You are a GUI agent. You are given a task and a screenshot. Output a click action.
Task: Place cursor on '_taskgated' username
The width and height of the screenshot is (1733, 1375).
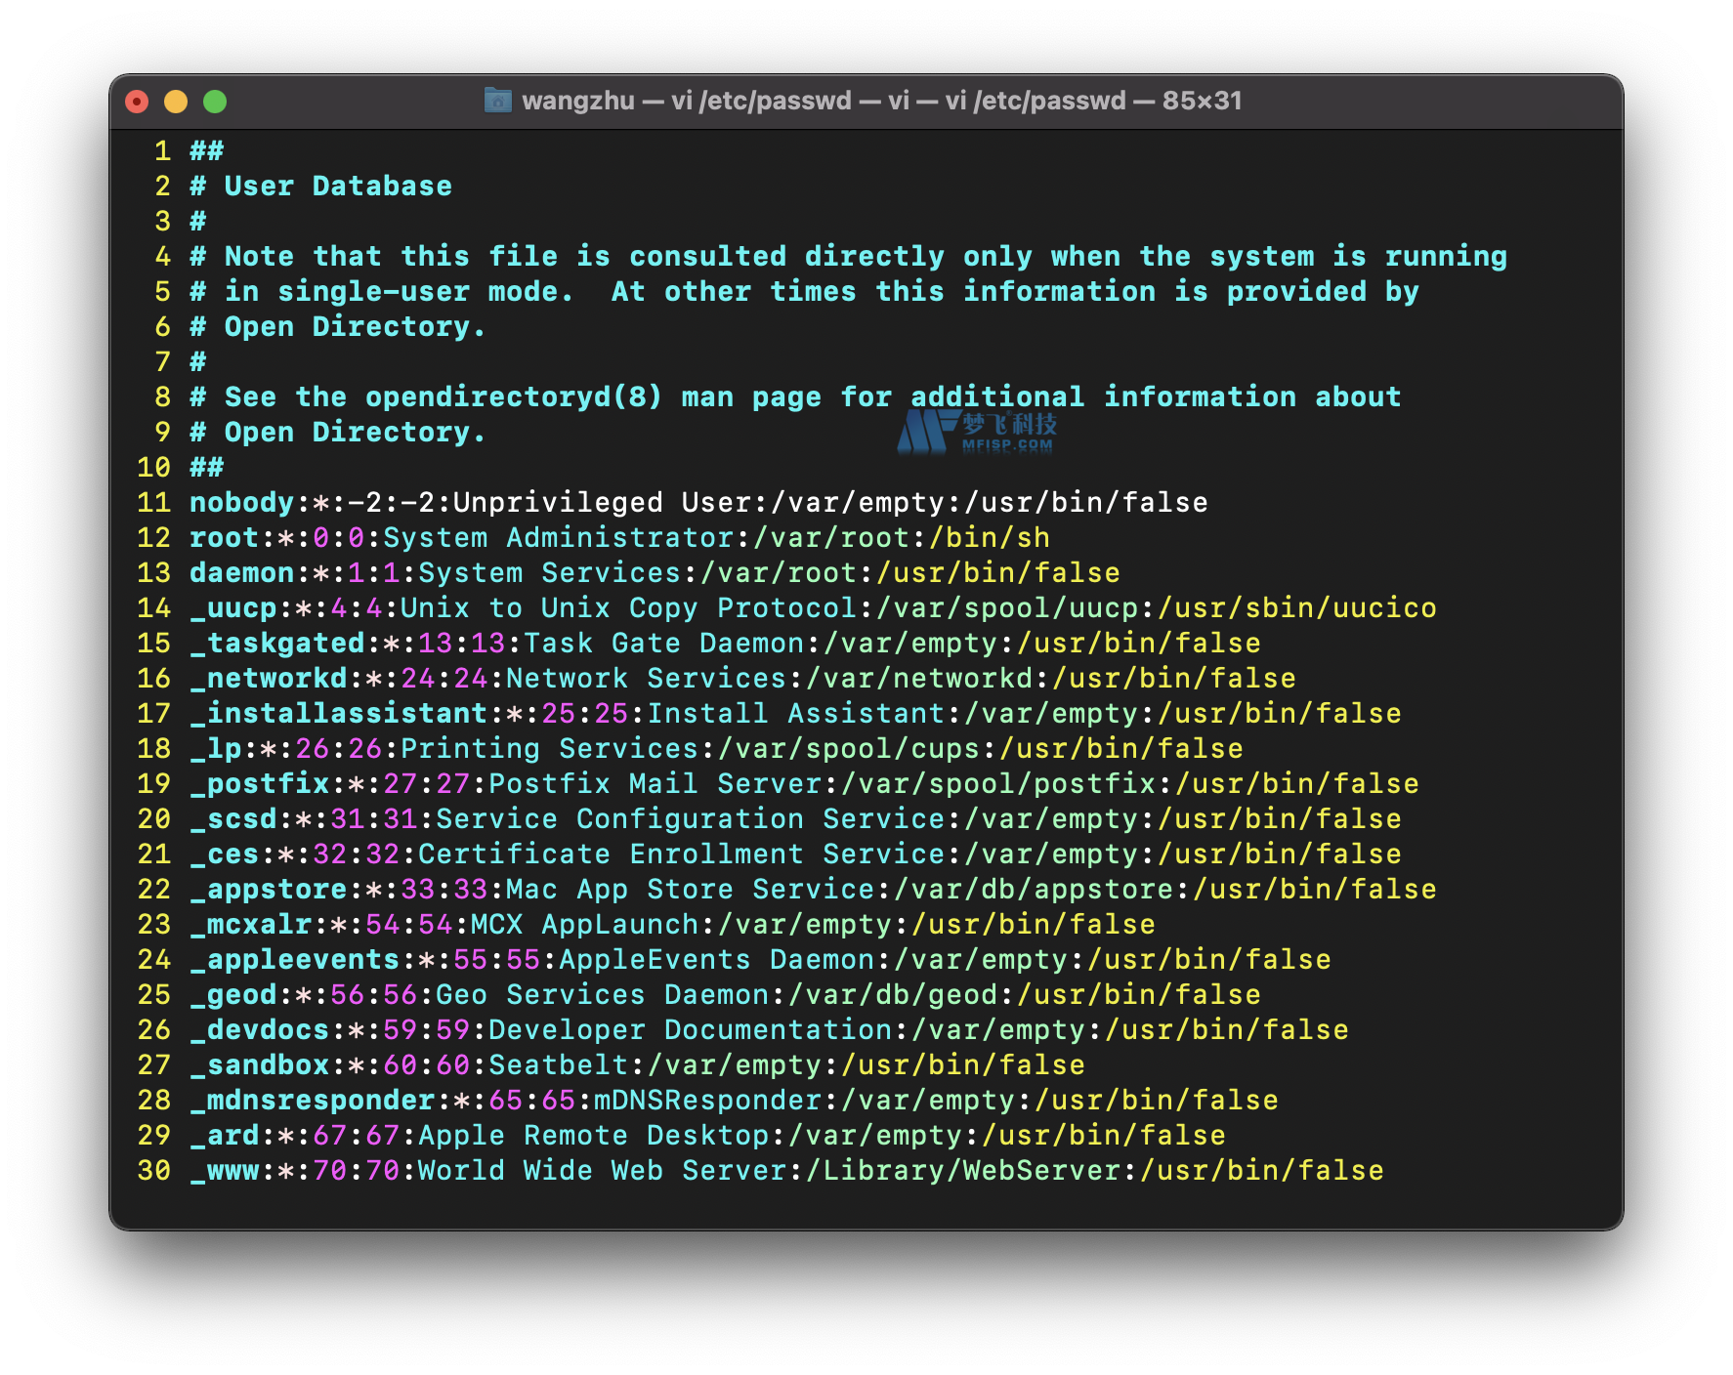277,644
